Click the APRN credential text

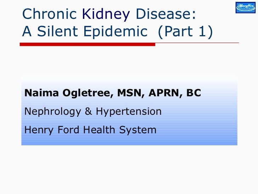(x=164, y=93)
